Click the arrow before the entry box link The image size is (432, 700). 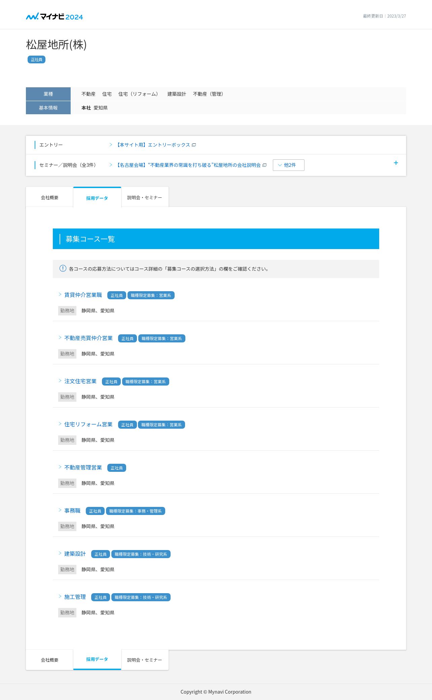click(111, 145)
